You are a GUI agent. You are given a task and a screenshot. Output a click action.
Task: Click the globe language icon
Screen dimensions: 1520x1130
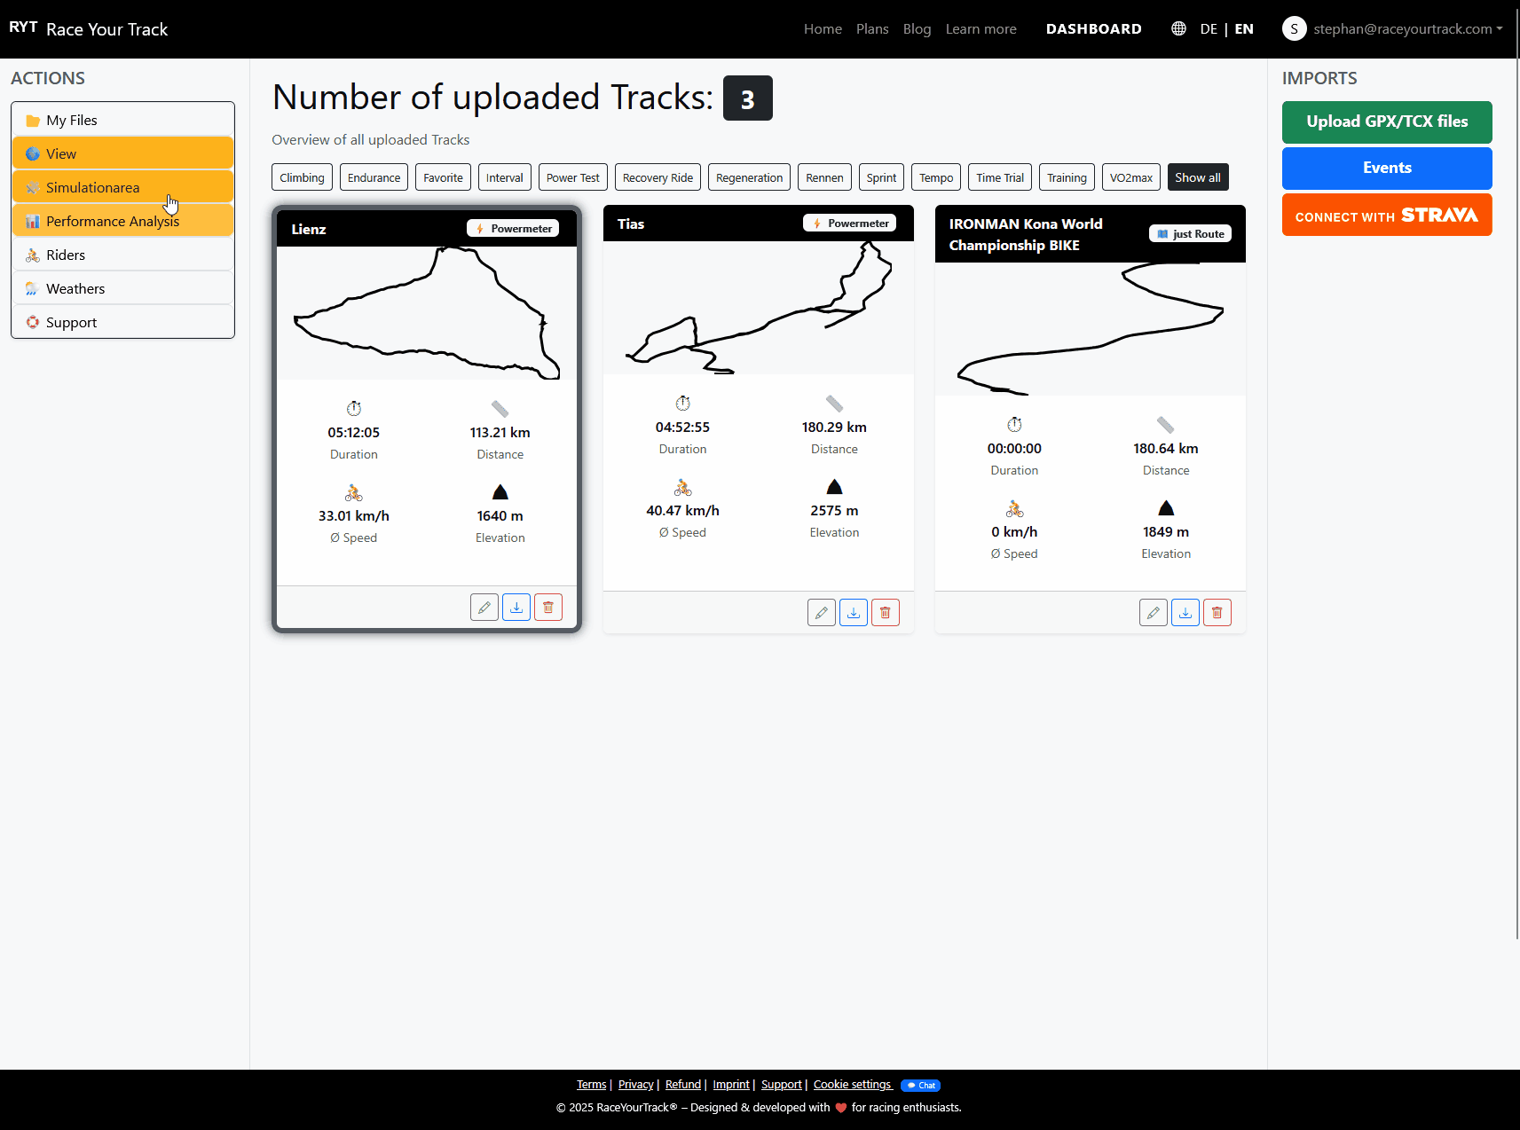pyautogui.click(x=1177, y=28)
